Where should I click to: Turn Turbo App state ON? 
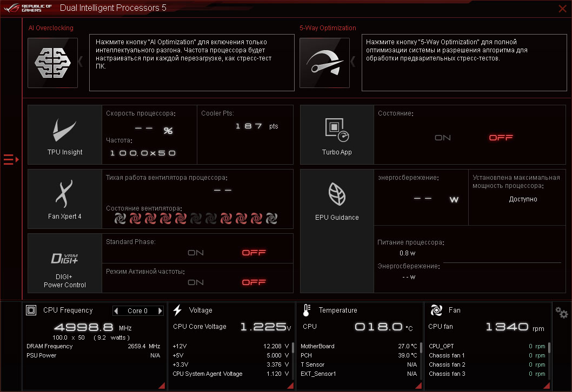click(x=442, y=138)
